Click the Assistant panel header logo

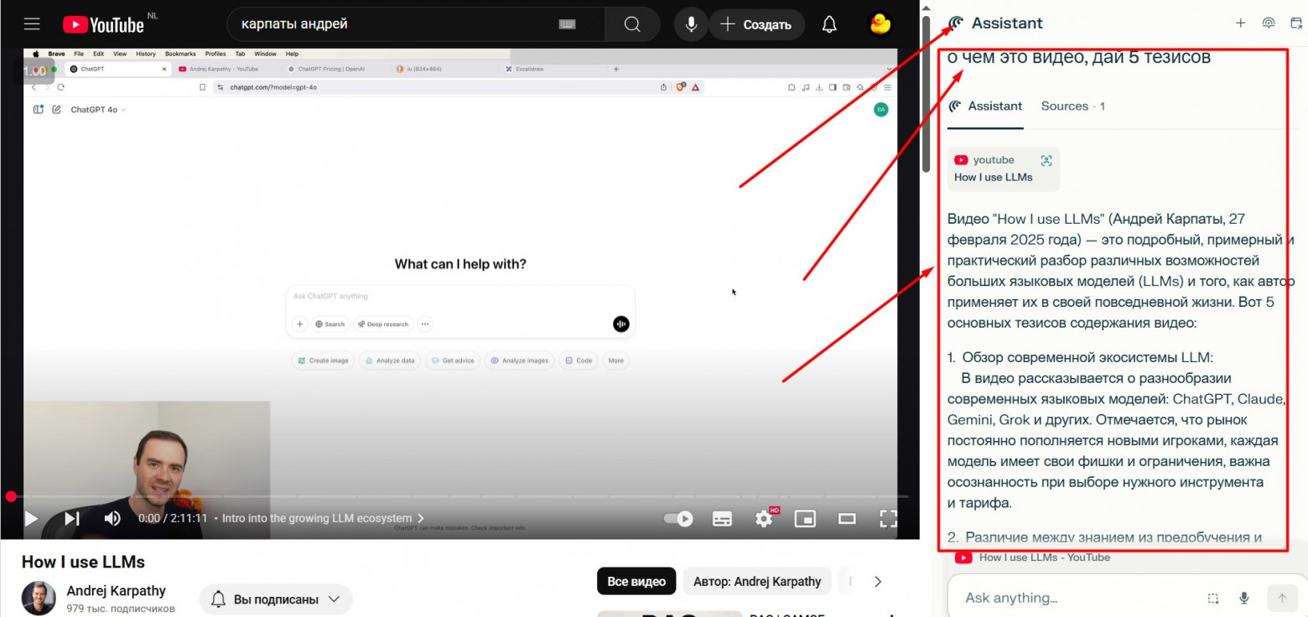tap(956, 23)
